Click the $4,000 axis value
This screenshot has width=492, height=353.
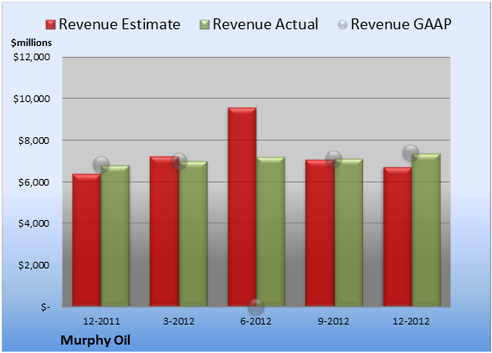pos(33,223)
